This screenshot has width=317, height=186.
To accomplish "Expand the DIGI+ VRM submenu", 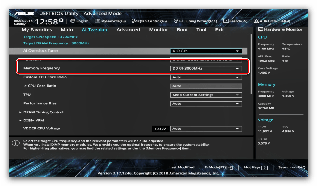I will (33, 120).
